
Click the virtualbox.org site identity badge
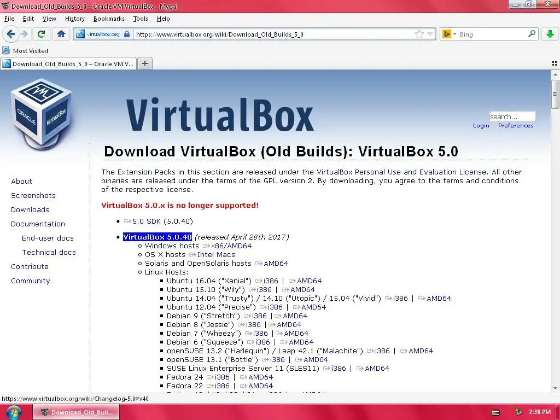click(103, 34)
